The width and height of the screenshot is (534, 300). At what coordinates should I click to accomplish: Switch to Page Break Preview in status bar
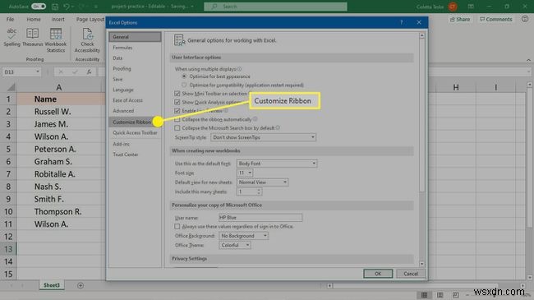(455, 294)
